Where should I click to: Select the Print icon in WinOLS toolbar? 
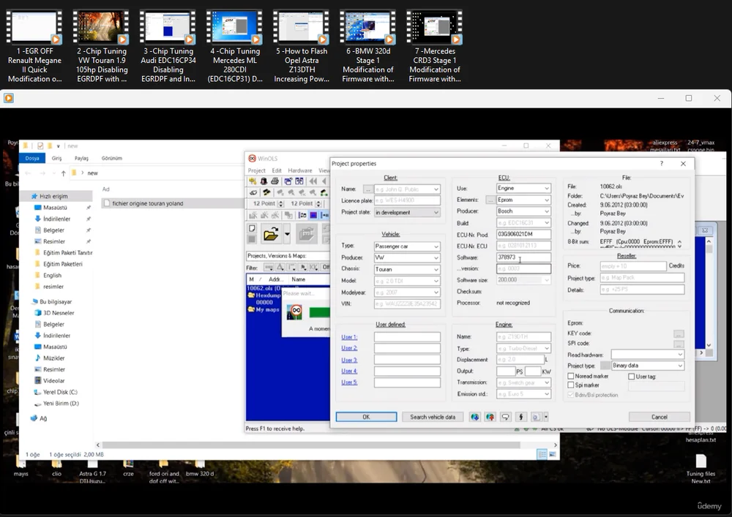point(274,180)
